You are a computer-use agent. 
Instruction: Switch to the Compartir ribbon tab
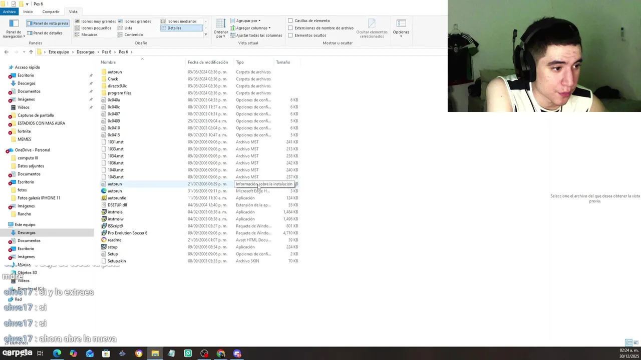point(51,11)
